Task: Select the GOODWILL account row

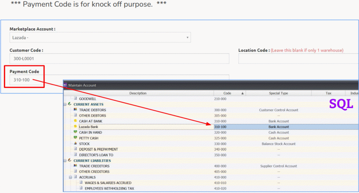Action: click(x=88, y=99)
